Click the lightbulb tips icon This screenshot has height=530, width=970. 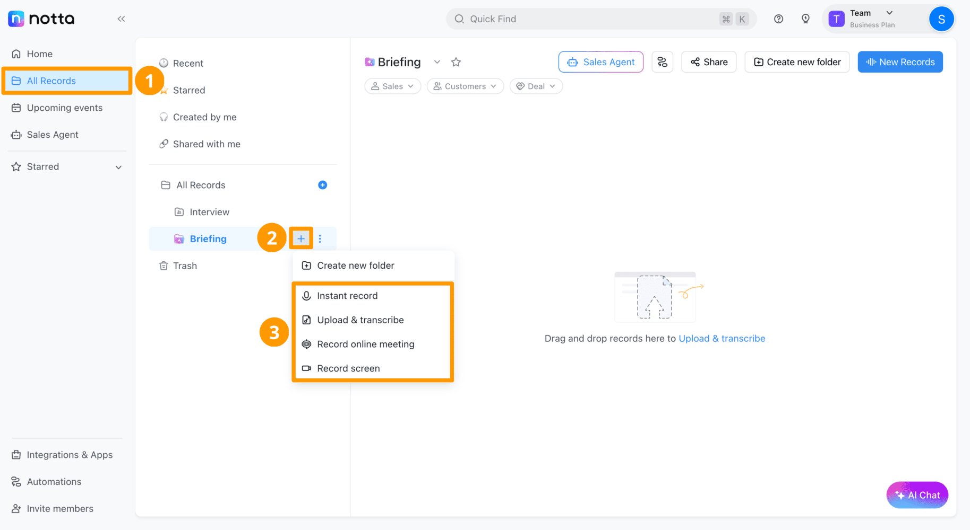(x=805, y=19)
